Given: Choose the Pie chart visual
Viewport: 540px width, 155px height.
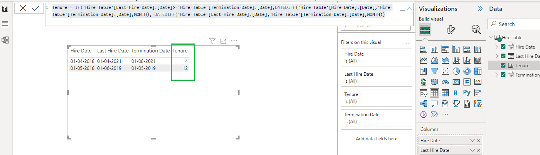Looking at the screenshot, I should pos(456,71).
